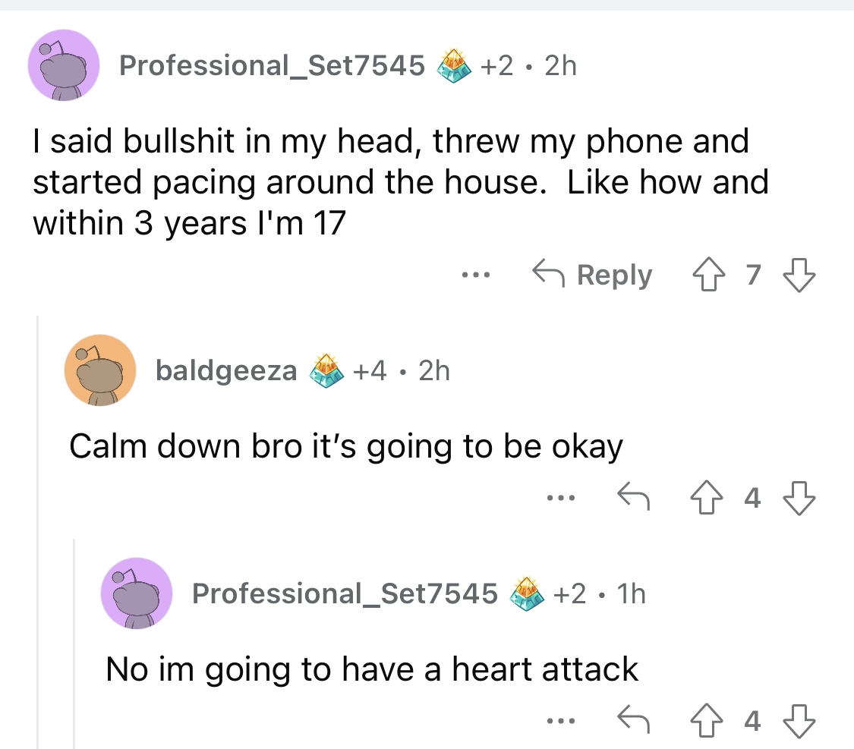Upvote the top comment by Professional_Set7545
This screenshot has width=854, height=749.
[x=708, y=275]
